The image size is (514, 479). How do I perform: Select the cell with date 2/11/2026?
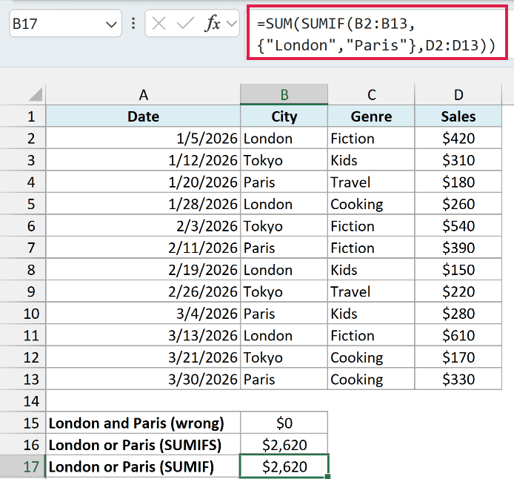(143, 248)
